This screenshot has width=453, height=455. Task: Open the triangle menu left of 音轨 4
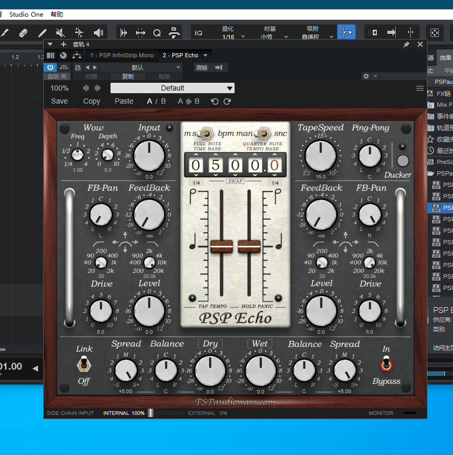click(50, 44)
